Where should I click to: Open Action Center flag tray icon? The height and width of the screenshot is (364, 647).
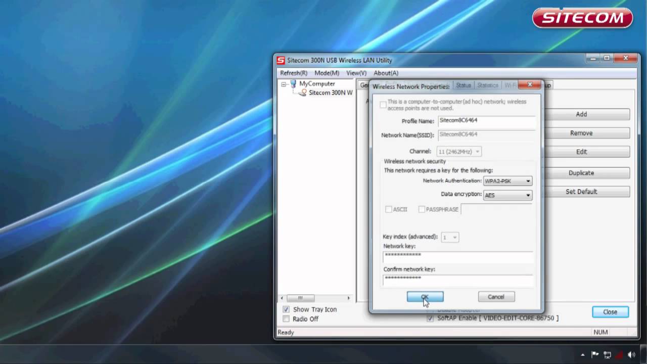(x=595, y=355)
